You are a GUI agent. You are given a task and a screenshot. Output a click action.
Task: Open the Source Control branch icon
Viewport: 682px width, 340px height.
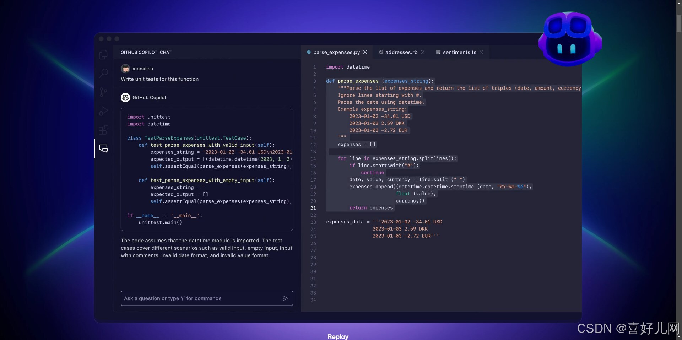click(103, 92)
